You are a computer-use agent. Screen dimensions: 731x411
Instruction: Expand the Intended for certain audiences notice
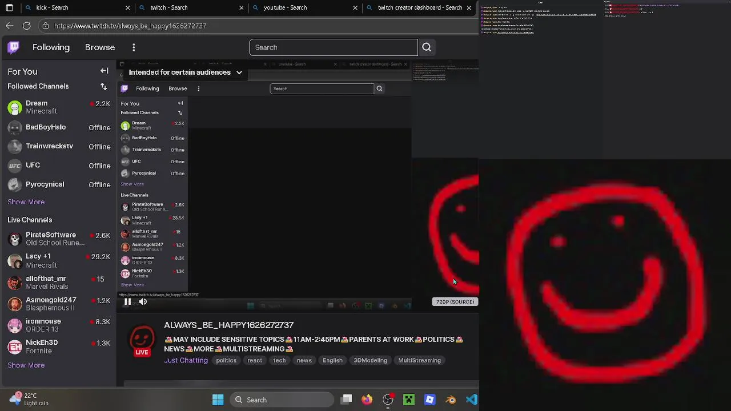[x=186, y=72]
